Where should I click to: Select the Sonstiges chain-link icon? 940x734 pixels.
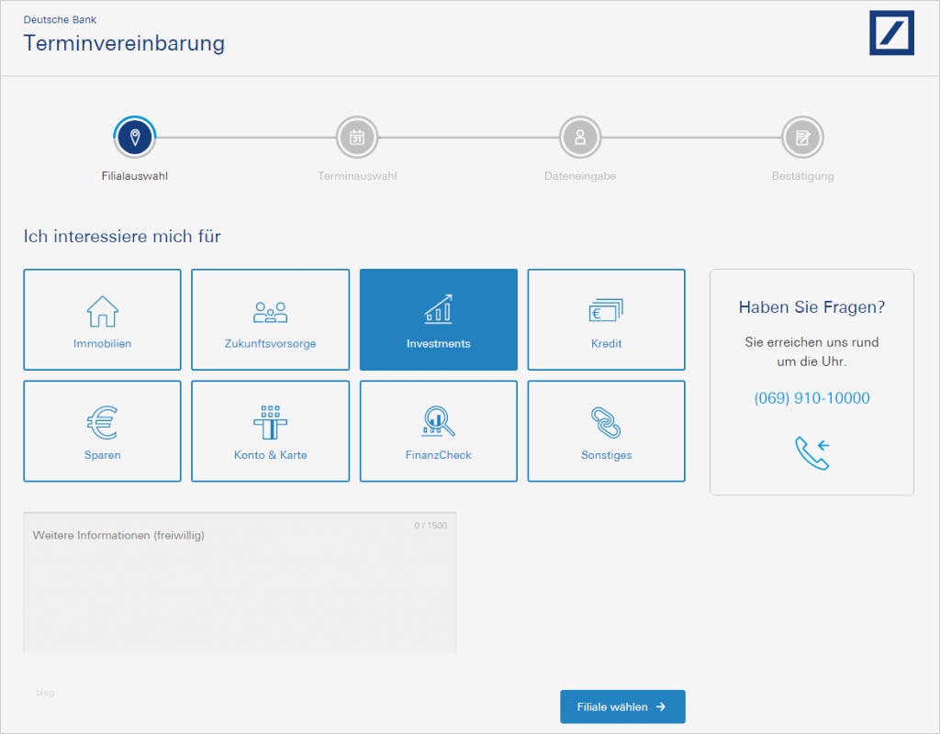[x=606, y=420]
